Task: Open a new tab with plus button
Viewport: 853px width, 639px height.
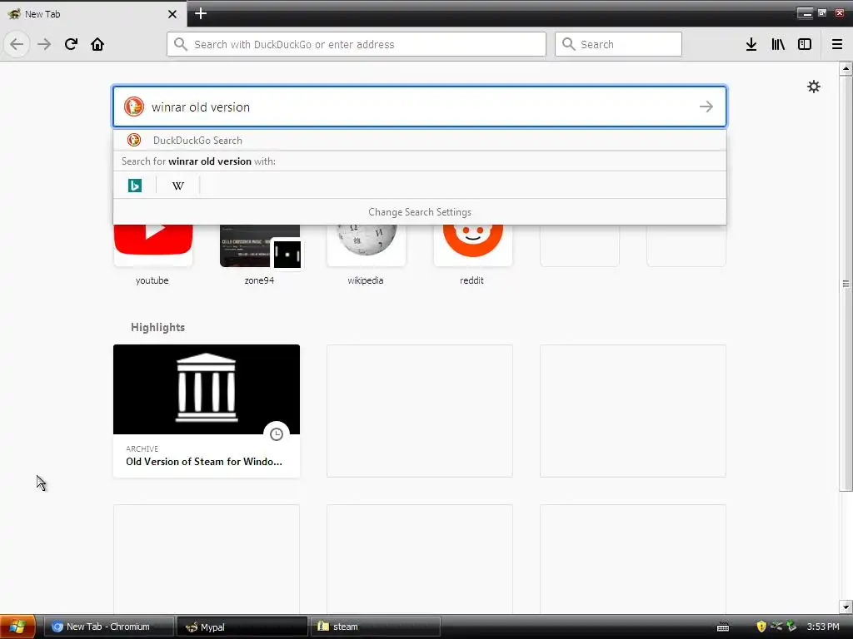Action: pyautogui.click(x=200, y=13)
